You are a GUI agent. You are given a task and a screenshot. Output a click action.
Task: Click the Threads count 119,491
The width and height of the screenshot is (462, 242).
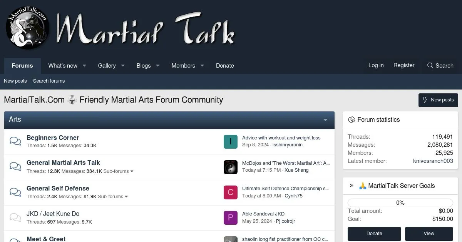click(x=442, y=137)
